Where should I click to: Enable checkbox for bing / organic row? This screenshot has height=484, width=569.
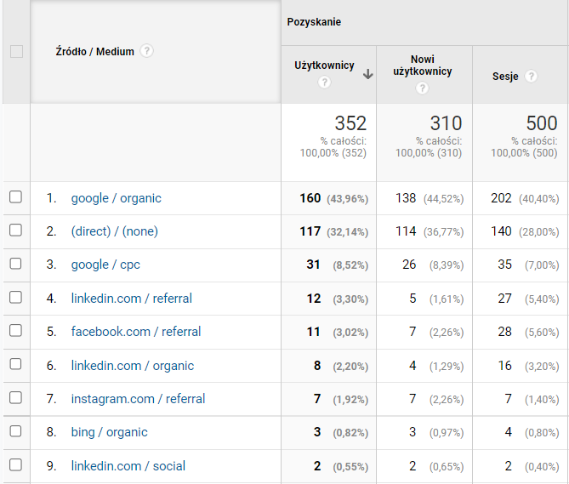[x=15, y=431]
